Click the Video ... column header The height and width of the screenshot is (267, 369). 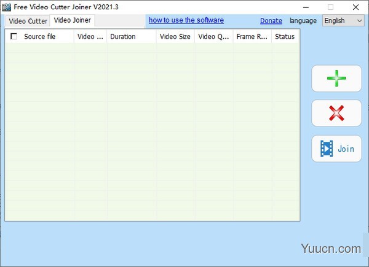click(x=90, y=36)
